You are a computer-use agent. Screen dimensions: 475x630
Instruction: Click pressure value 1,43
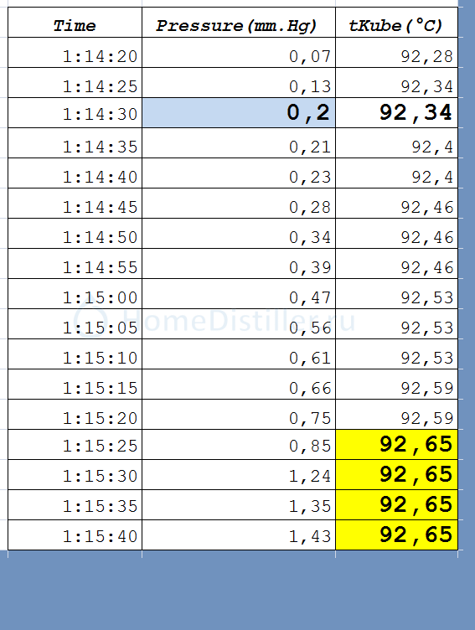click(239, 535)
